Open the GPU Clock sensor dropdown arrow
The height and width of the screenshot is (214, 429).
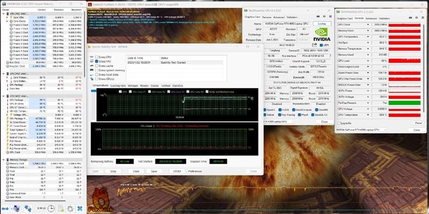(368, 25)
